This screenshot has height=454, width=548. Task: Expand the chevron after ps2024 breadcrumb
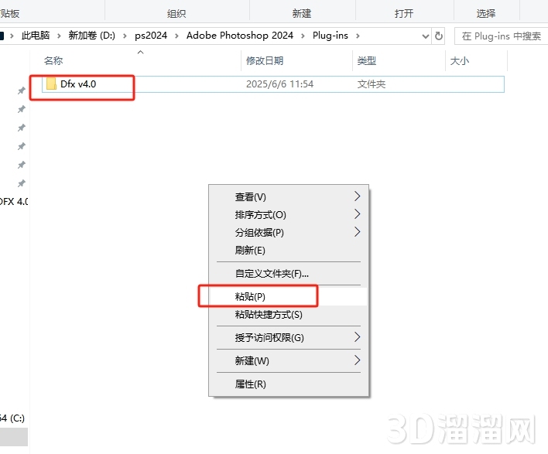click(176, 36)
